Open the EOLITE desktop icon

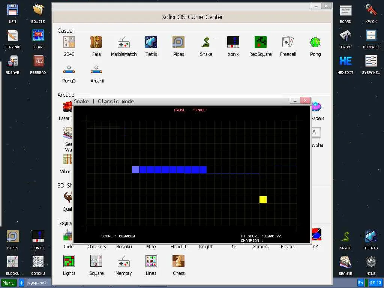coord(38,10)
